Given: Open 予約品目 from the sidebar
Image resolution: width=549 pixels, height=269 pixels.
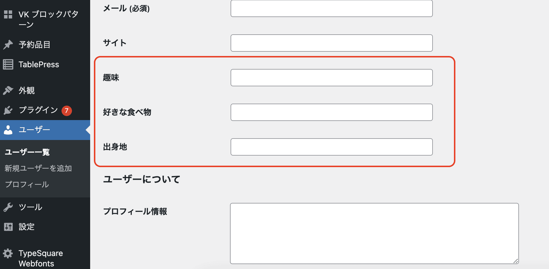Looking at the screenshot, I should point(9,44).
